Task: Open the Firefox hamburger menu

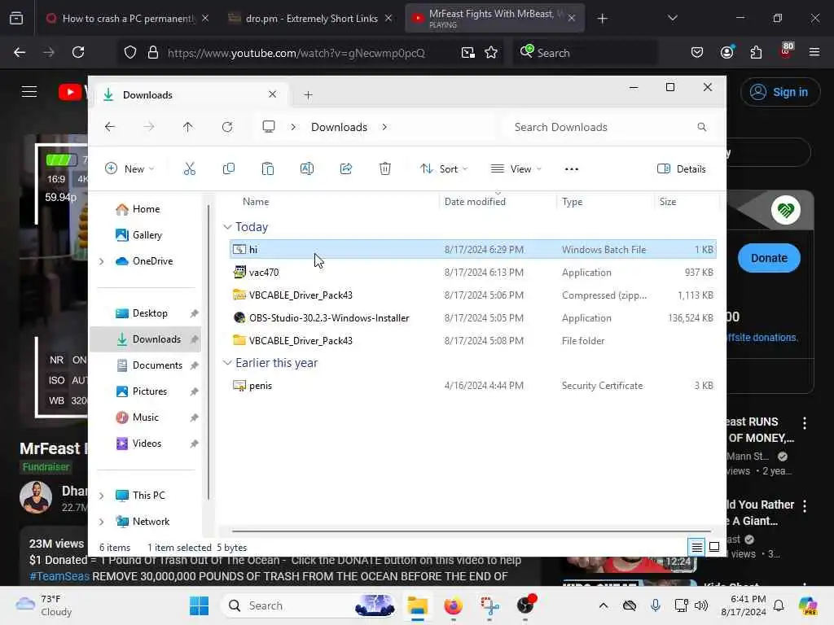Action: pyautogui.click(x=814, y=53)
